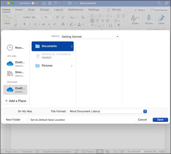Click the red font color icon
This screenshot has height=154, width=171.
tap(79, 24)
